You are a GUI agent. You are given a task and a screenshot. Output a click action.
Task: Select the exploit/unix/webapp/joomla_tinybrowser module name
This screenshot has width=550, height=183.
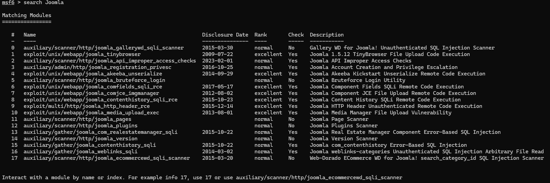pos(82,54)
